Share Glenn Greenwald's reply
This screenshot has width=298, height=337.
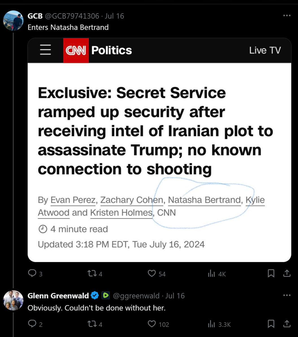(287, 324)
